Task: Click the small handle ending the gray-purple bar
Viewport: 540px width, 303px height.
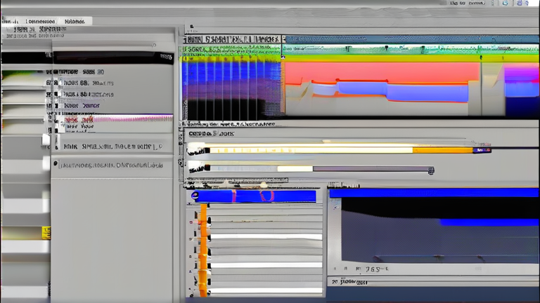Action: pyautogui.click(x=431, y=170)
